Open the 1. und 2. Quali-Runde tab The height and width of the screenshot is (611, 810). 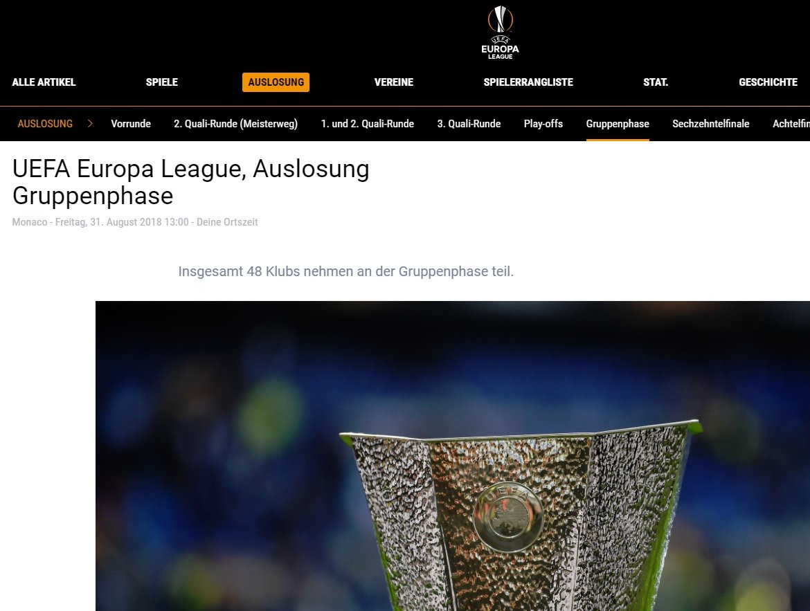(368, 123)
